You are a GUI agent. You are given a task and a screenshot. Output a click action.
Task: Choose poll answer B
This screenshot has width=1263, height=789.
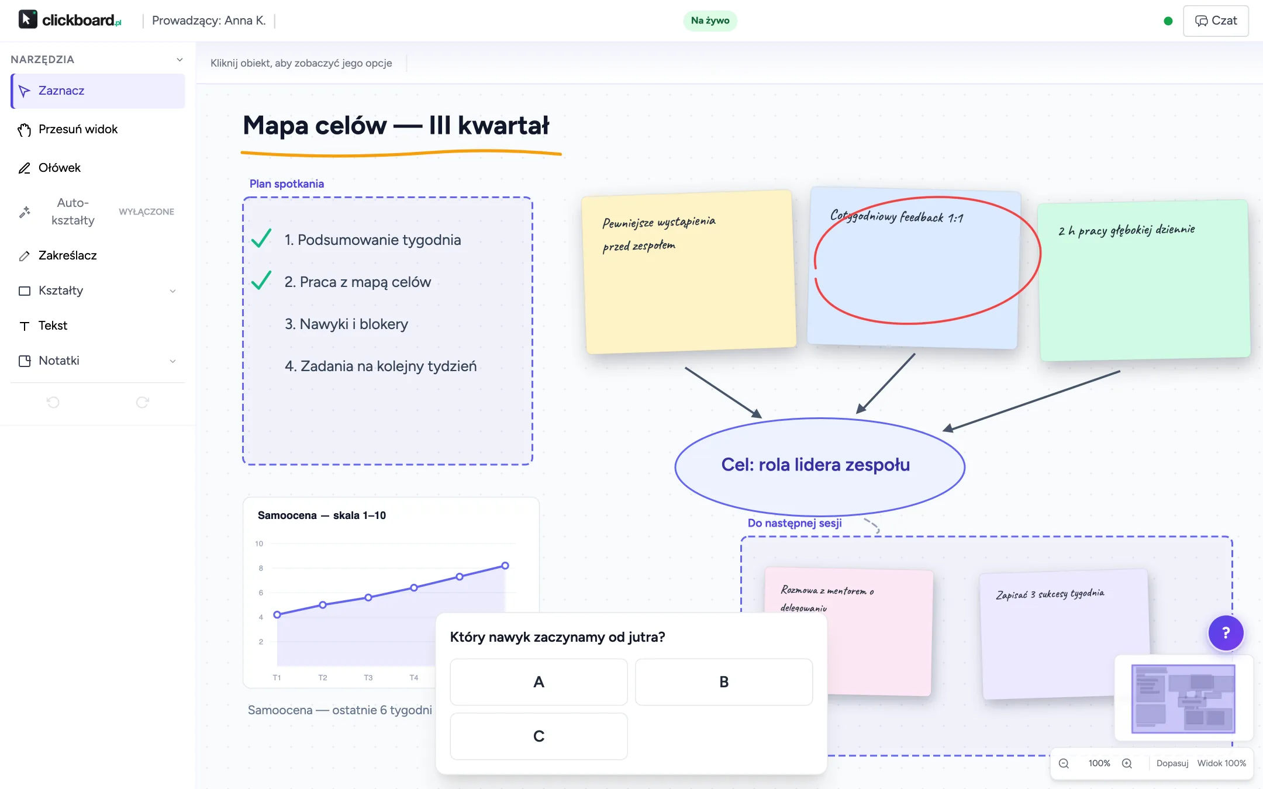pyautogui.click(x=723, y=682)
